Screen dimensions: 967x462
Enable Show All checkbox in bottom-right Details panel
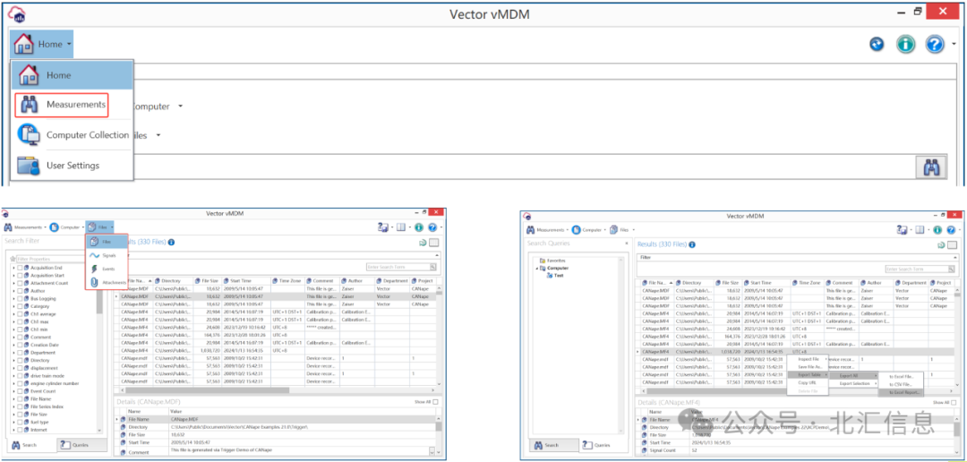click(x=954, y=402)
